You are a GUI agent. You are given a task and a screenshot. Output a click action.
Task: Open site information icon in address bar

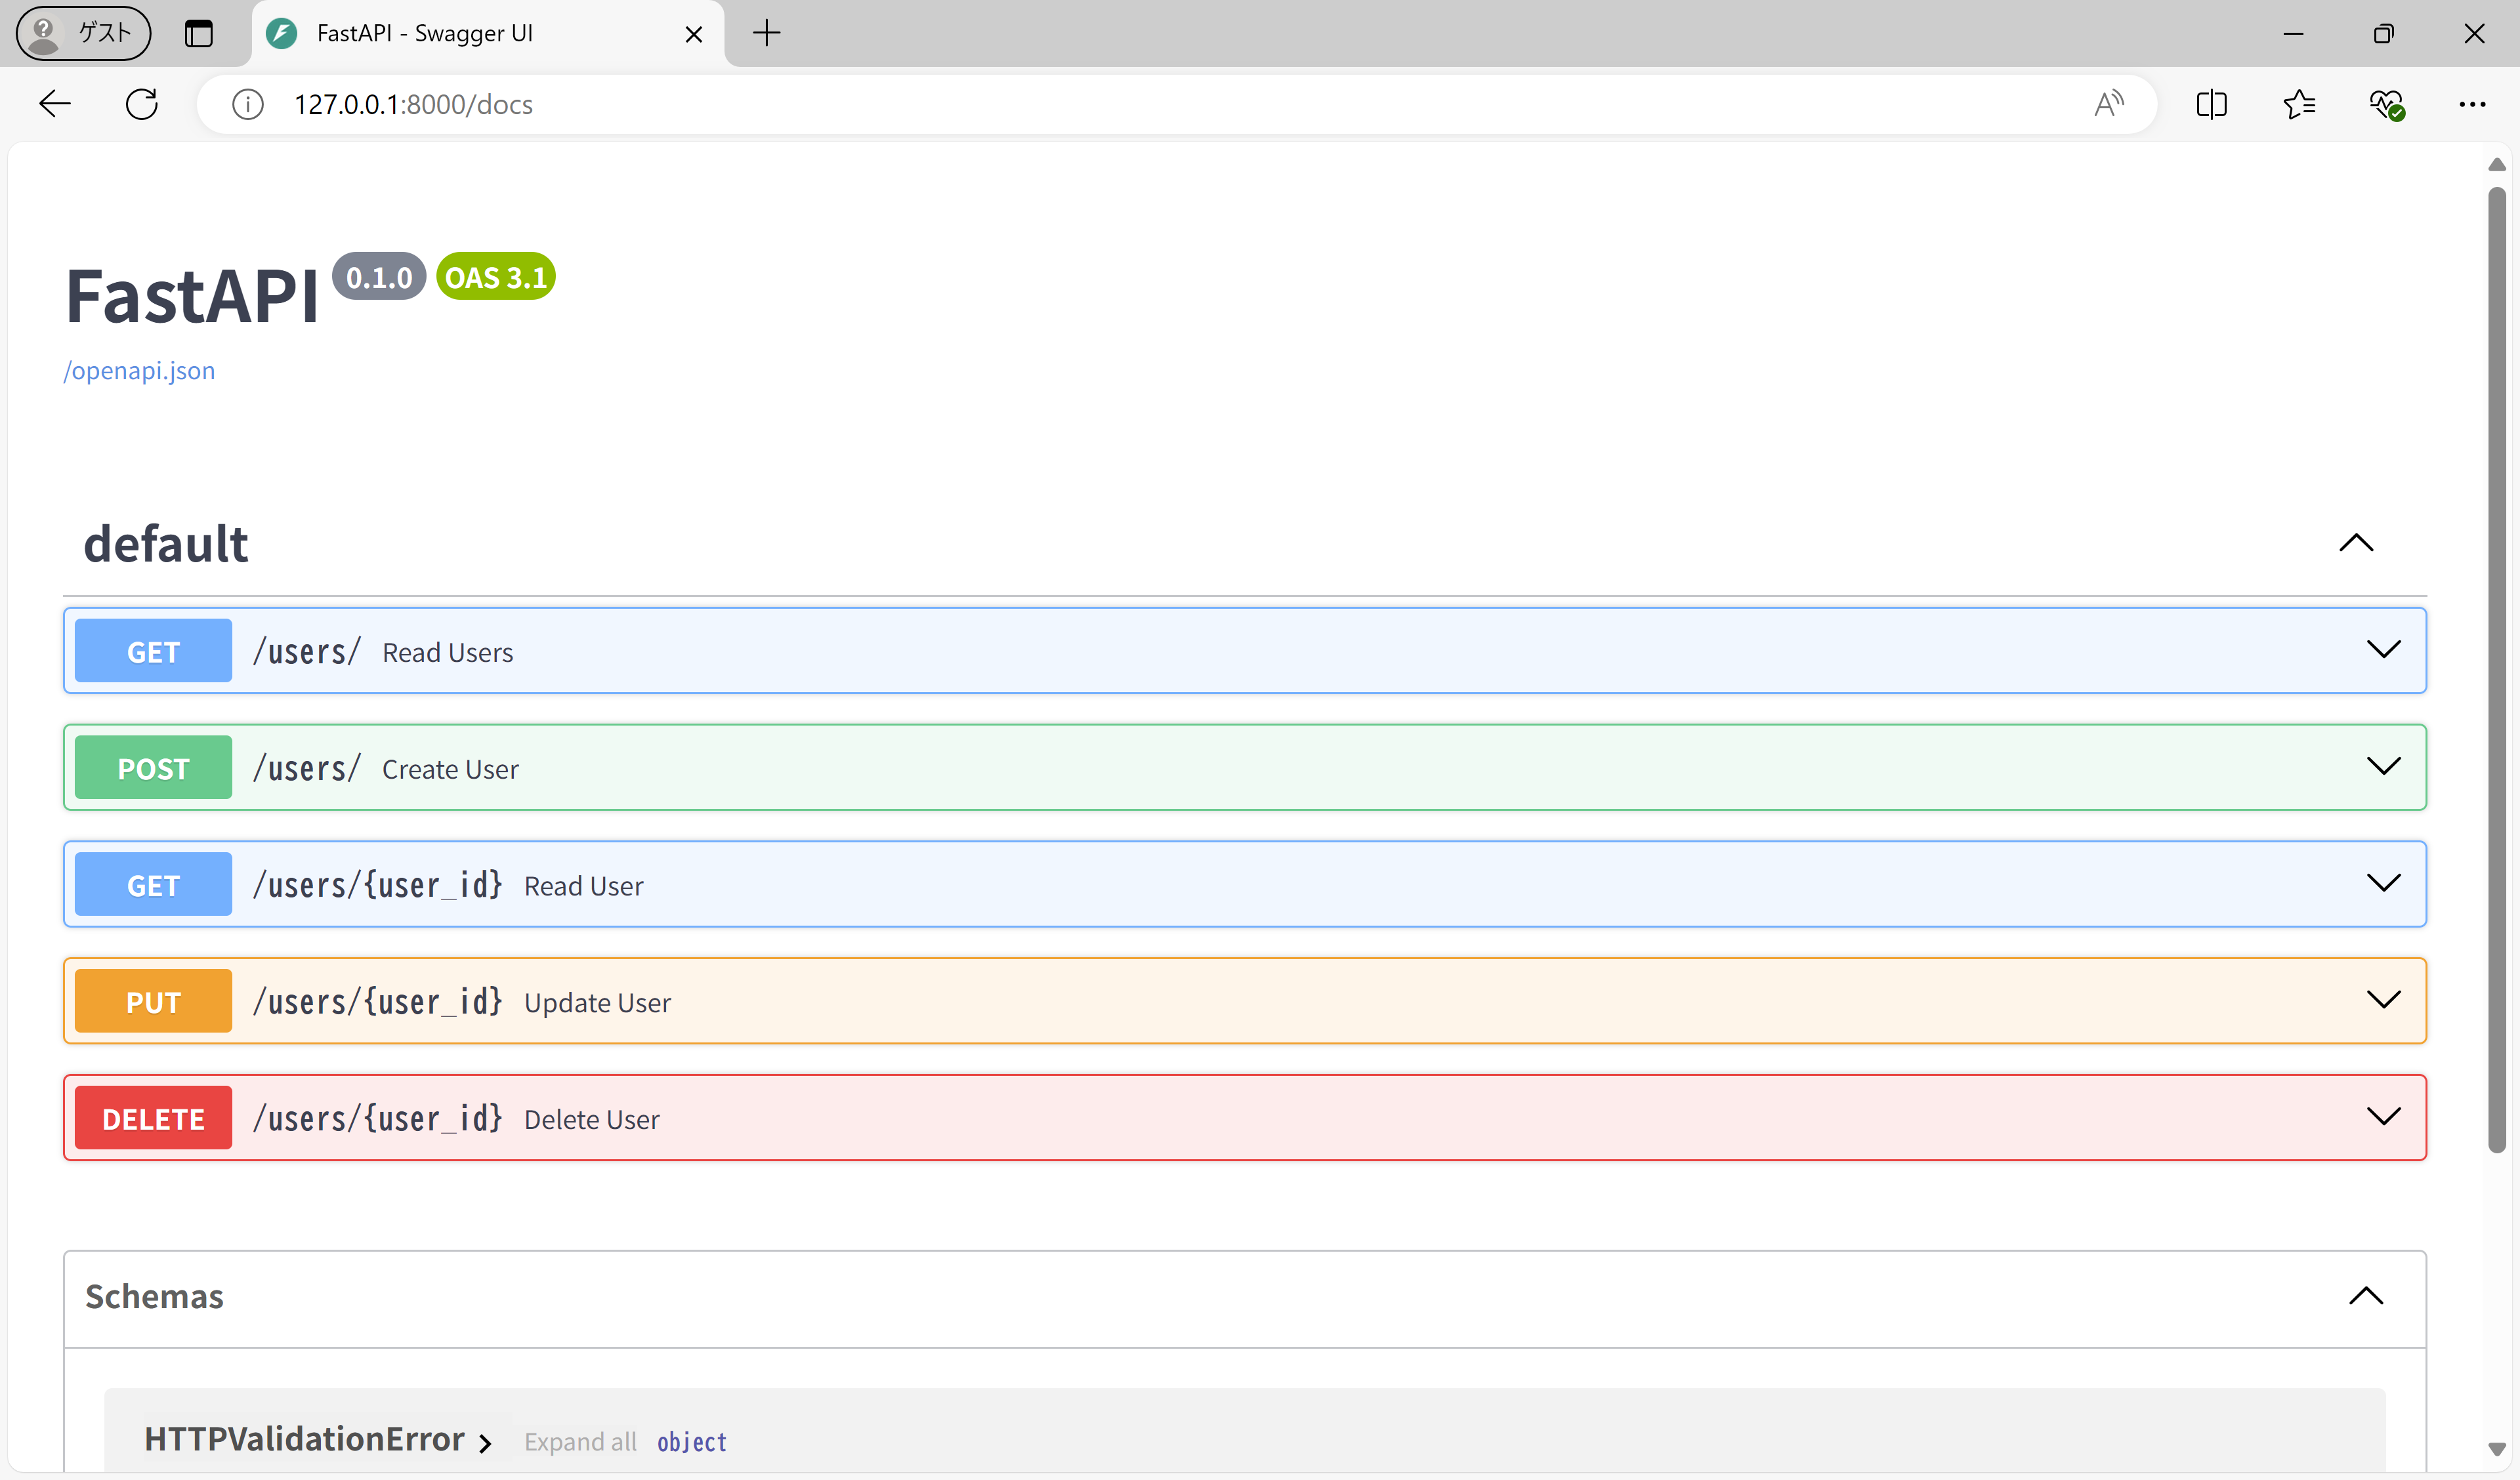coord(248,104)
